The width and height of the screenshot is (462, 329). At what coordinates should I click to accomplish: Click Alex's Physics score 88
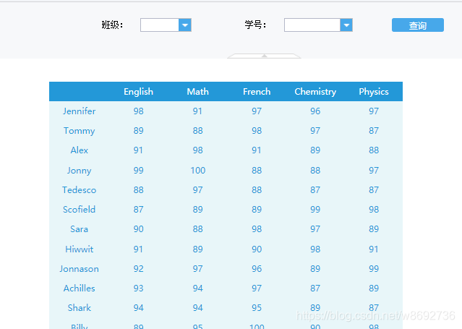point(374,150)
